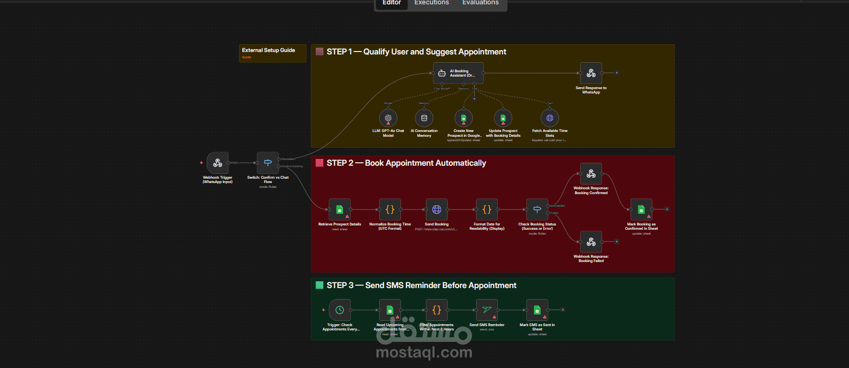Viewport: 849px width, 368px height.
Task: Open the Evaluations tab
Action: tap(480, 3)
